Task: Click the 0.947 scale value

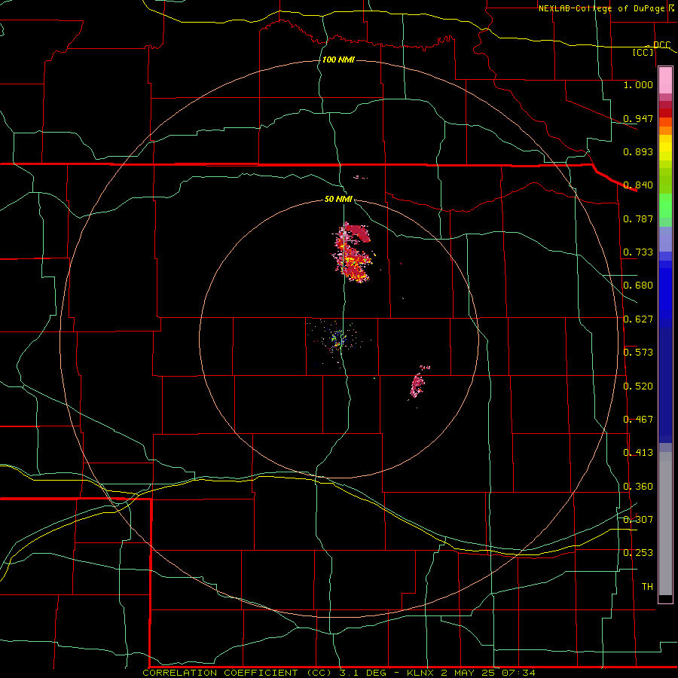Action: click(638, 118)
